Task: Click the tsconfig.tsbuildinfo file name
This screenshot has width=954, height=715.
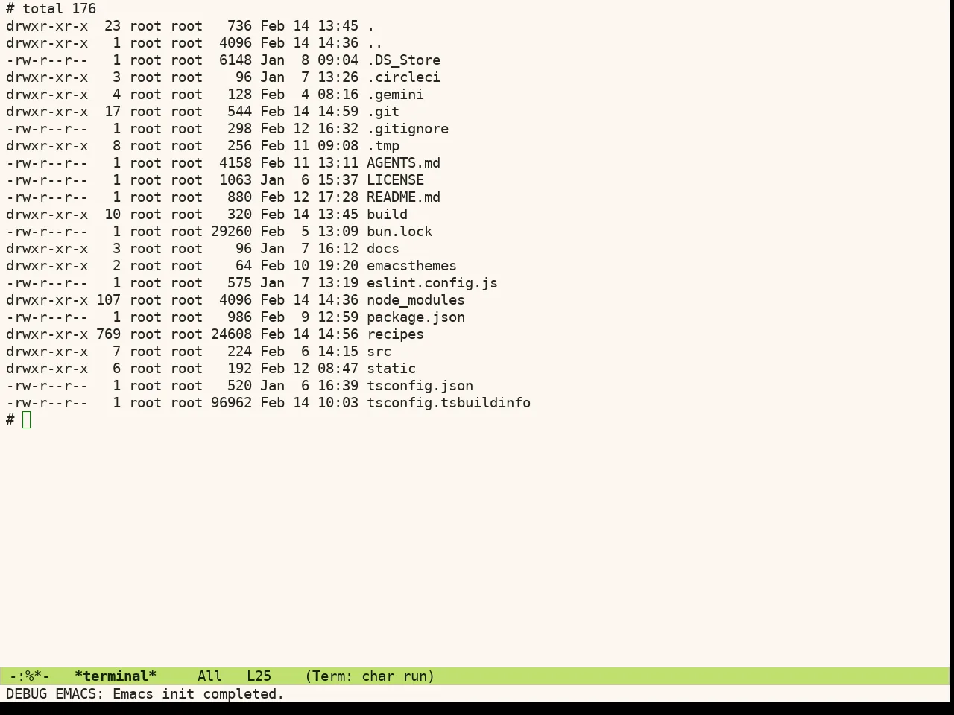Action: (x=449, y=403)
